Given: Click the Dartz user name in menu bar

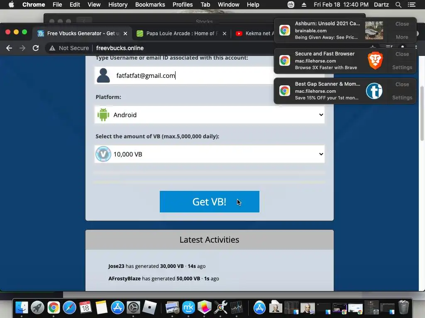Looking at the screenshot, I should pos(381,5).
